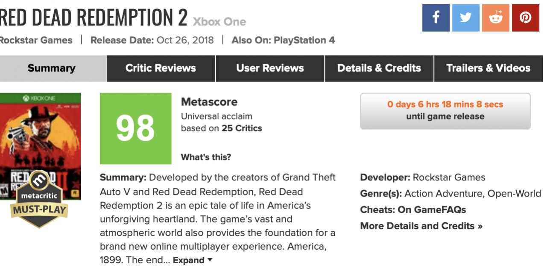The height and width of the screenshot is (276, 547).
Task: Click the game release countdown box
Action: point(445,111)
